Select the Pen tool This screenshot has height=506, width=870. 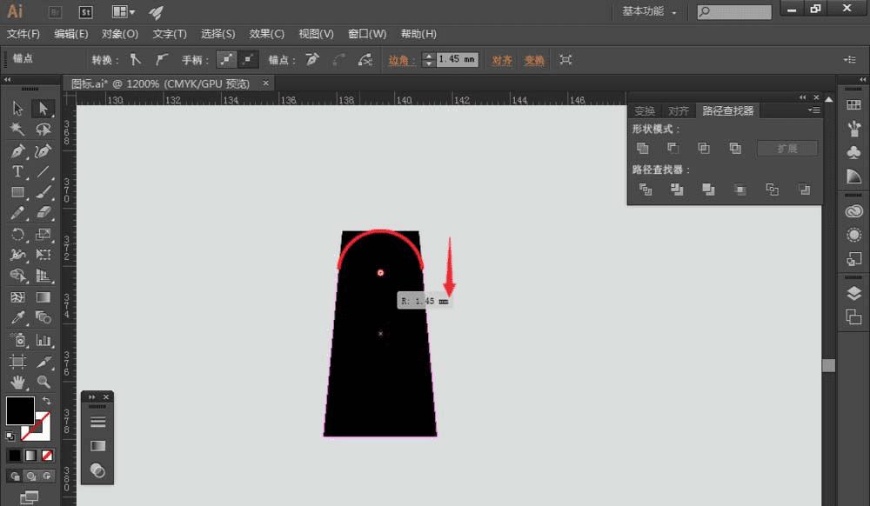point(17,150)
